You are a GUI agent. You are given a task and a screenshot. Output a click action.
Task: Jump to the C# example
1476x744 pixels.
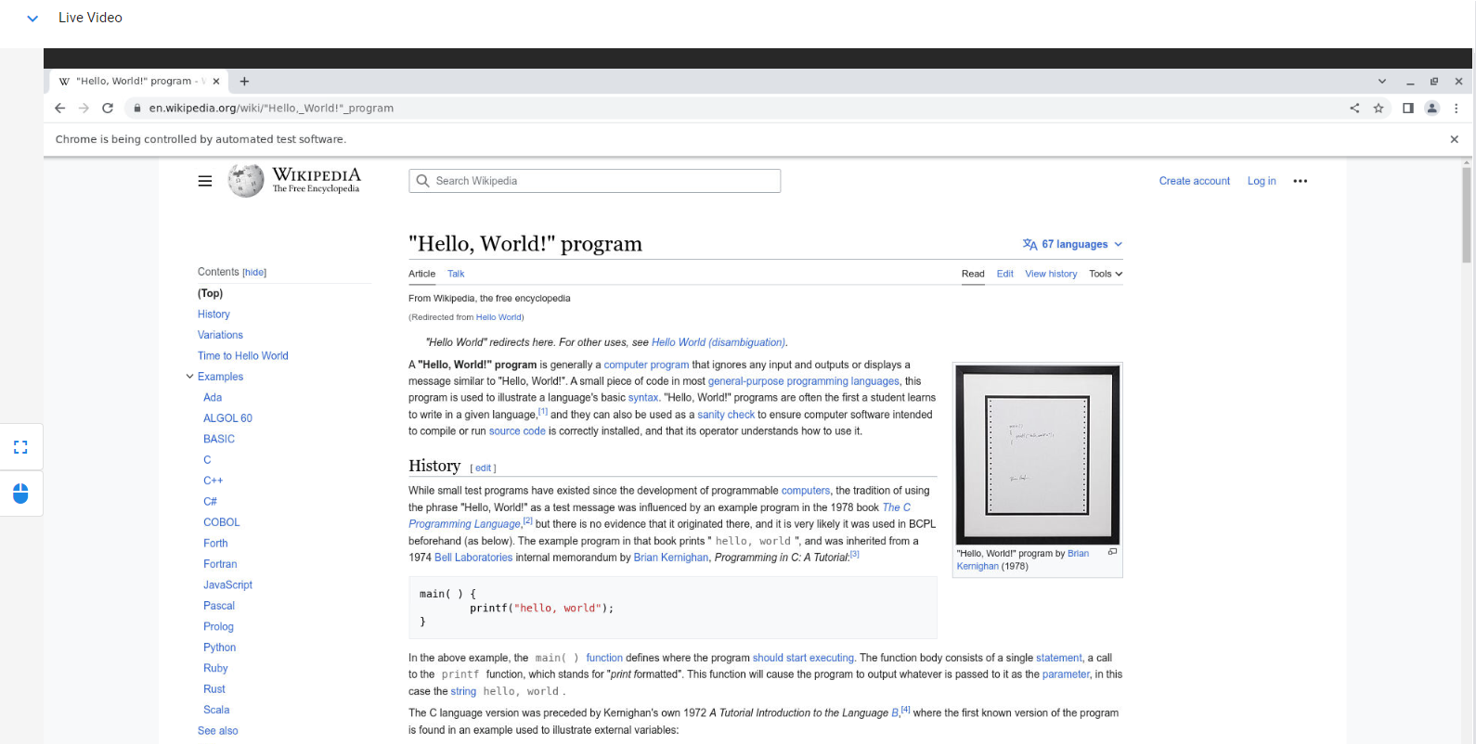pyautogui.click(x=210, y=502)
